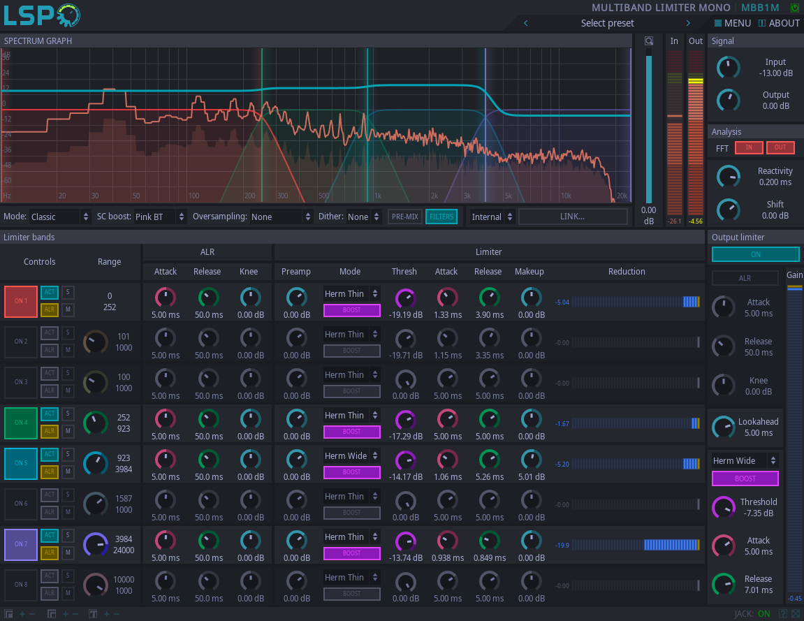Screen dimensions: 804x621
Task: Click the green plugin bypass power icon
Action: [795, 7]
